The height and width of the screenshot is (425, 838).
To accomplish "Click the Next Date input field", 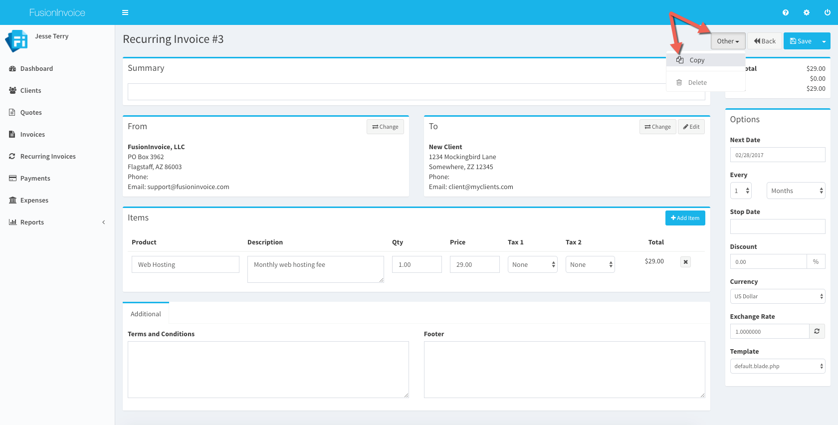I will tap(777, 155).
